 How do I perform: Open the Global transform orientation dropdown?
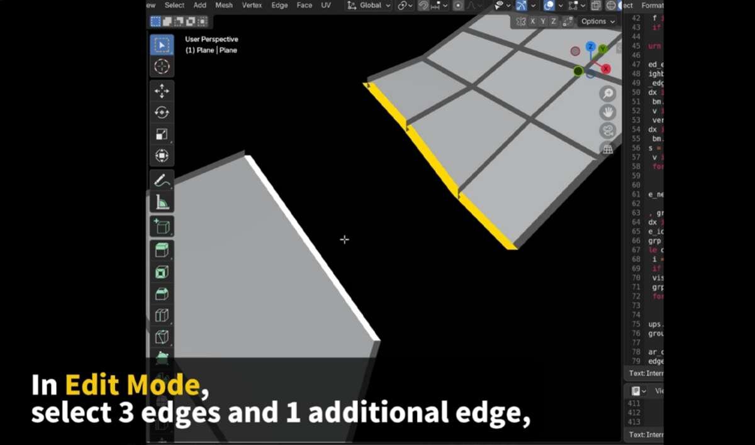coord(368,6)
